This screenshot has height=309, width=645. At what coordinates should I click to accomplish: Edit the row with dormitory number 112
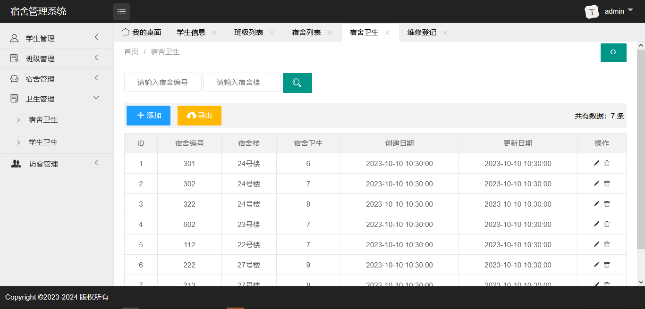pos(596,244)
